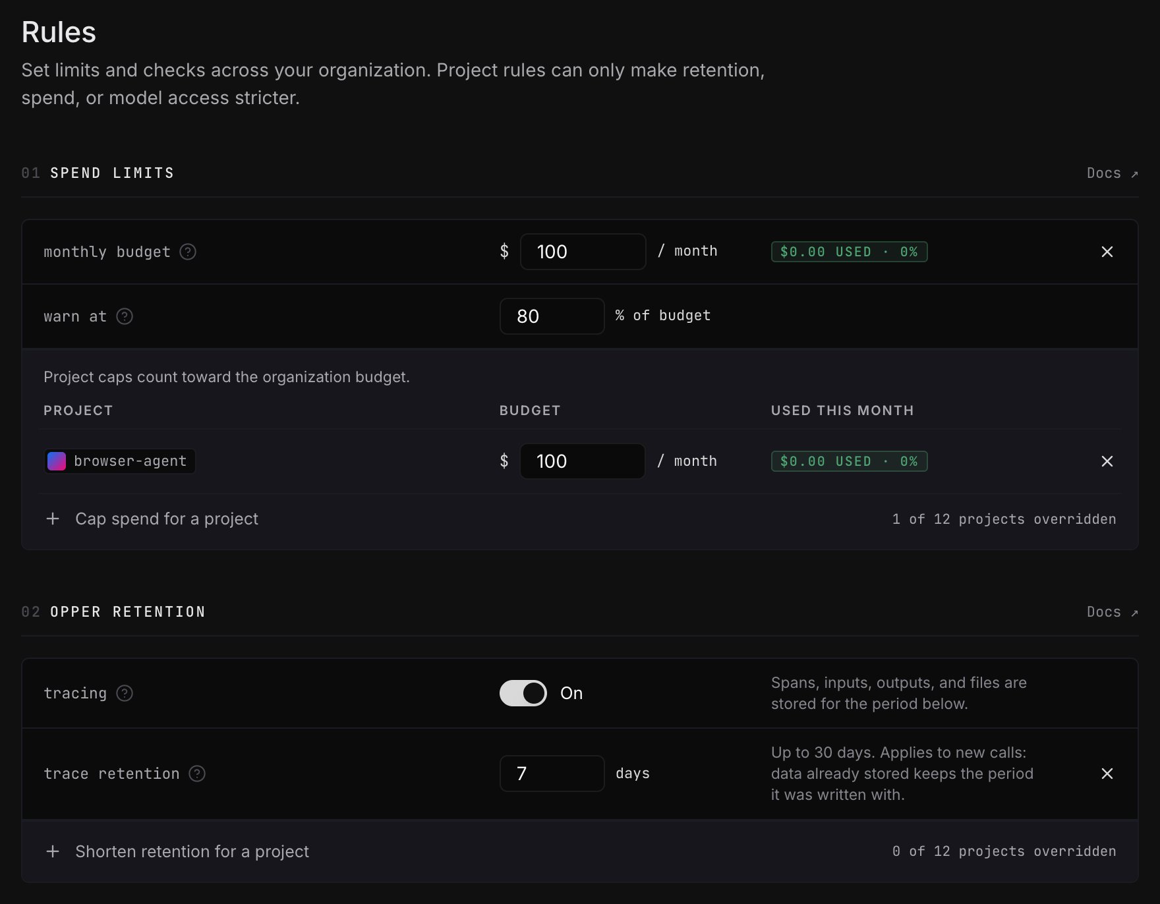Click the PROJECT column header
1160x904 pixels.
tap(78, 410)
